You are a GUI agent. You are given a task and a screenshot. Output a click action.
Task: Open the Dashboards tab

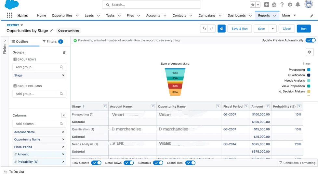pos(236,15)
